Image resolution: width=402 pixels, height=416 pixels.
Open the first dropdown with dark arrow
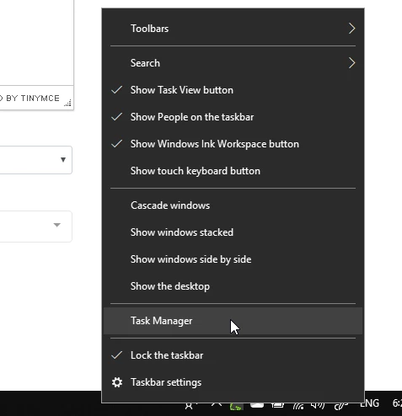(36, 160)
